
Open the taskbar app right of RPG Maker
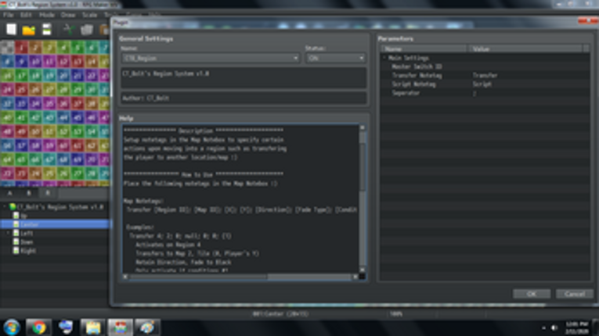coord(146,327)
